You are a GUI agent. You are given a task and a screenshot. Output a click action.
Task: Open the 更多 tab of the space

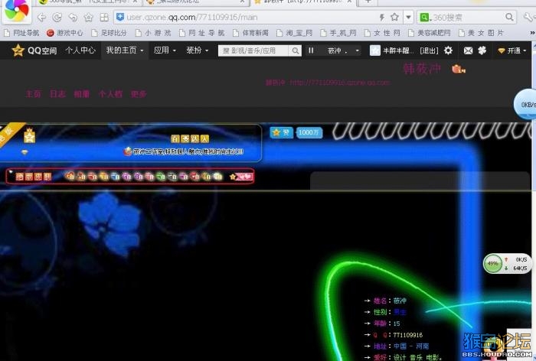(x=139, y=94)
